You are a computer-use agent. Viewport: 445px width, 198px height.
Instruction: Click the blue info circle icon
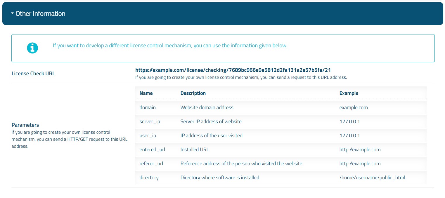coord(32,48)
